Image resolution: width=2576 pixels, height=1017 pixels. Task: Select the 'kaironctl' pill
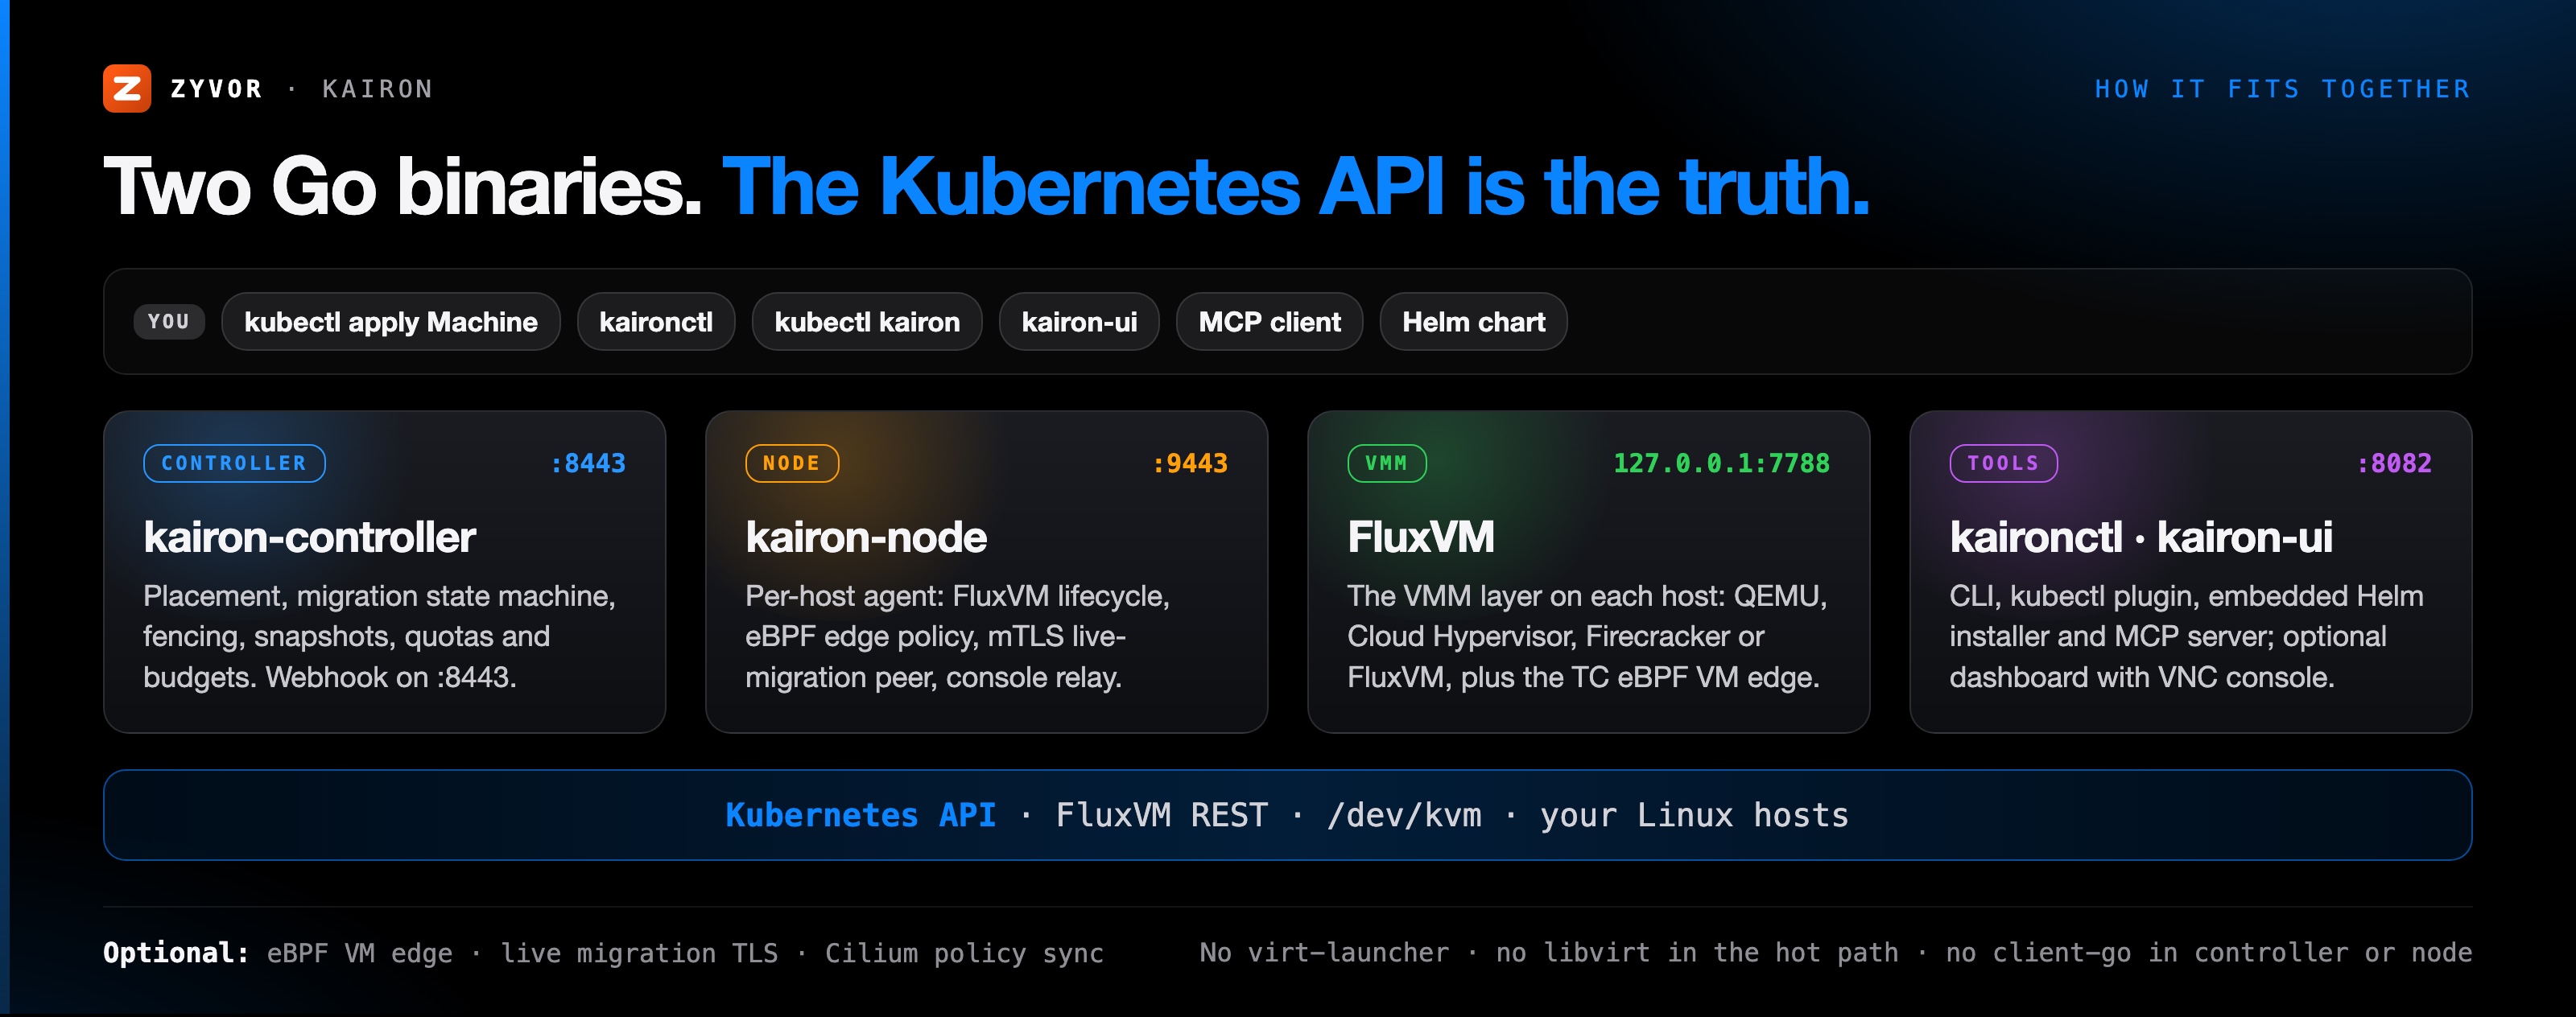click(656, 322)
